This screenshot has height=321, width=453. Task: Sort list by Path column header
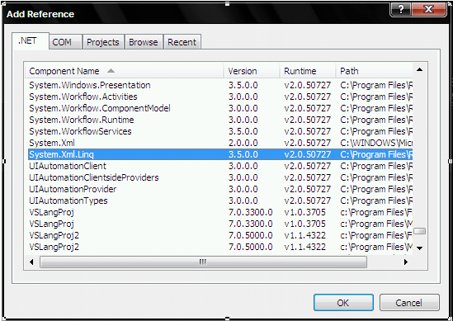pos(374,71)
